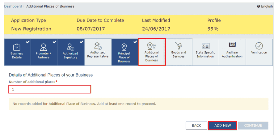Open the English language selector
This screenshot has height=137, width=280.
(265, 6)
